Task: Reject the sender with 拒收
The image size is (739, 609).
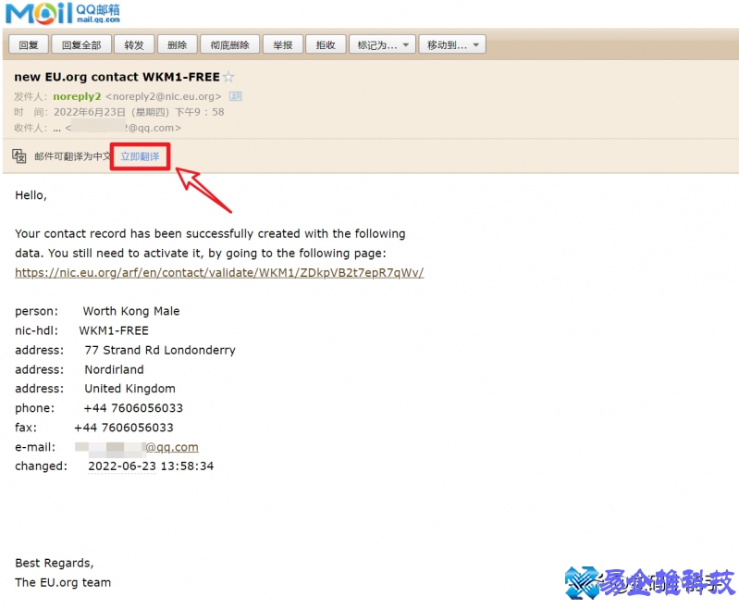Action: click(x=326, y=44)
